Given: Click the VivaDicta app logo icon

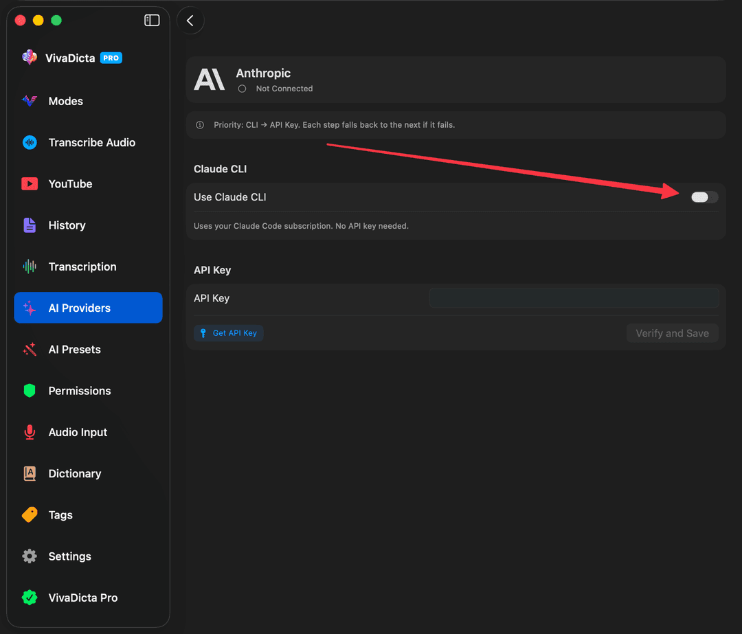Looking at the screenshot, I should pyautogui.click(x=30, y=58).
